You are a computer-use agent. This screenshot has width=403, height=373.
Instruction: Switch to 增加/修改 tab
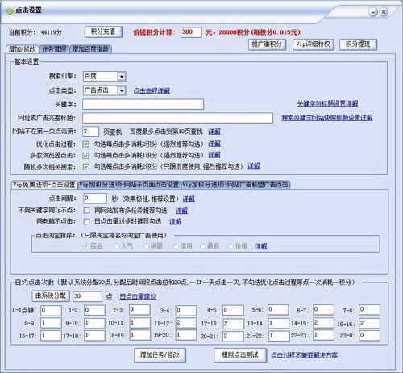coord(22,49)
